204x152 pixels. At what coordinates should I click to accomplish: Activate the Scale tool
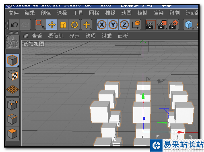click(x=63, y=25)
